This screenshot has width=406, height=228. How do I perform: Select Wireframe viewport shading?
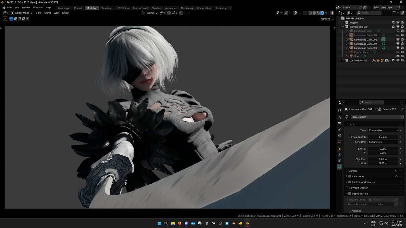(310, 13)
